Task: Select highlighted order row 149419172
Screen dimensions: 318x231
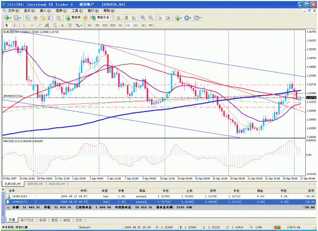Action: [x=160, y=202]
